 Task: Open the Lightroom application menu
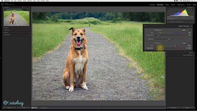click(7, 1)
